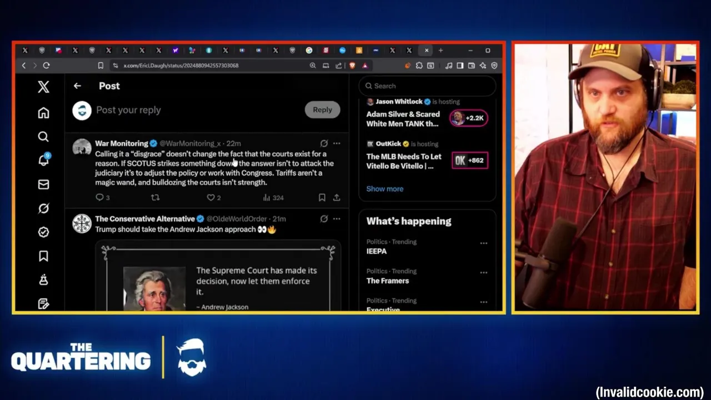Open a new browser tab with plus

pos(440,50)
